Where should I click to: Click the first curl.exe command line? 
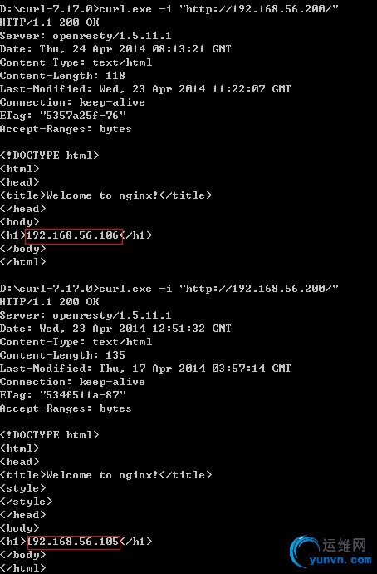click(169, 9)
